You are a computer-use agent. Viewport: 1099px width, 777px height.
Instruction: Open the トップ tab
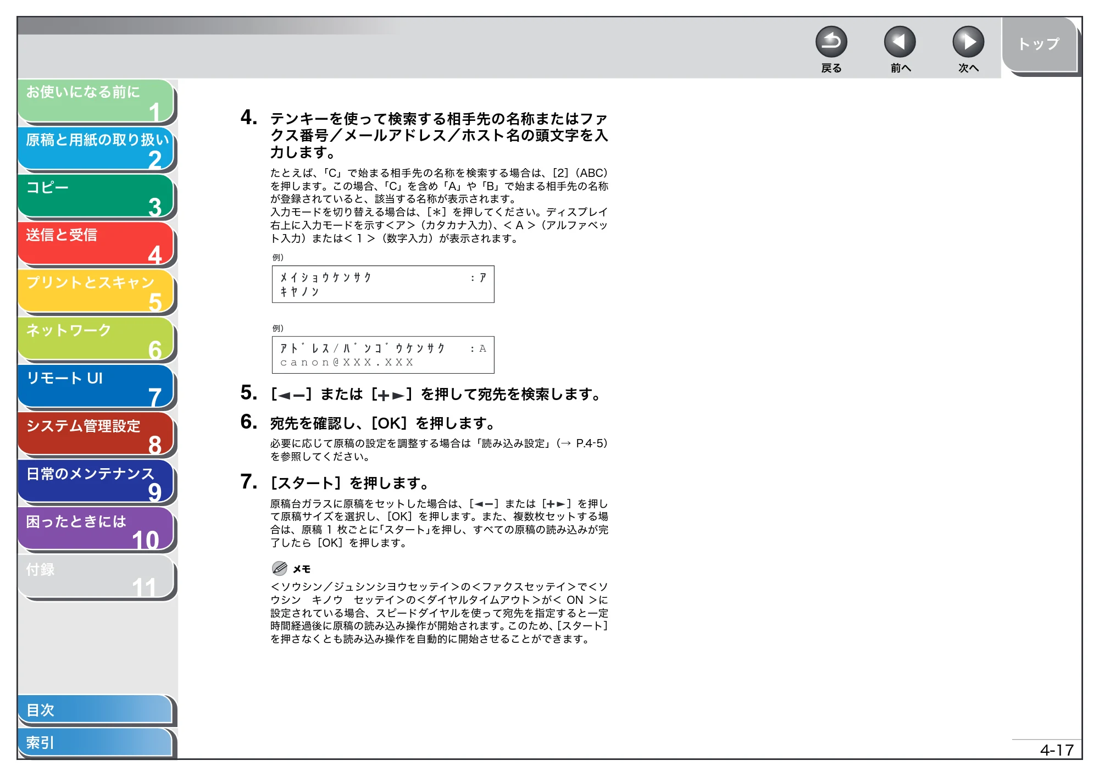coord(1039,45)
